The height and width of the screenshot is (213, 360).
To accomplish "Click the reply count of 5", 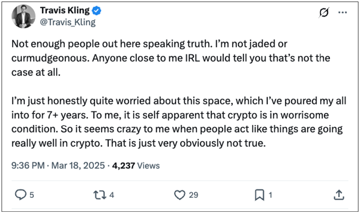I will [32, 195].
